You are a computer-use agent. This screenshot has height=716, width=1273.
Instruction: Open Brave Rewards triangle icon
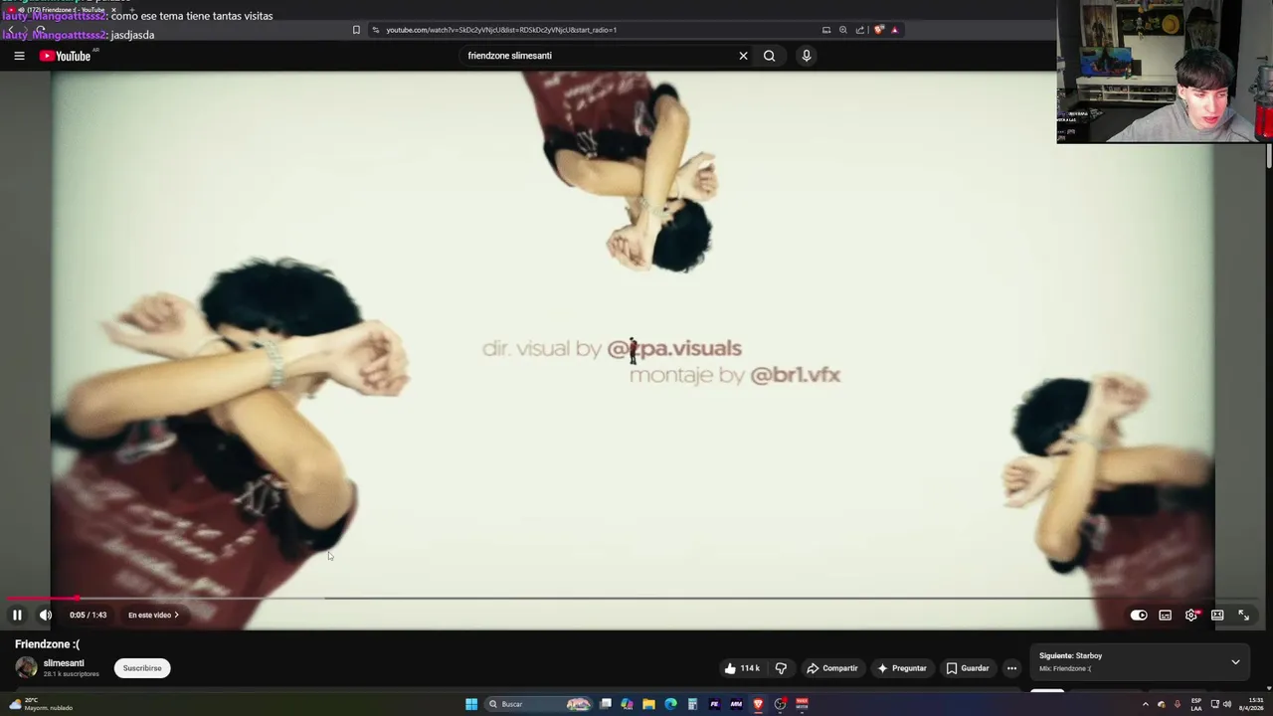pyautogui.click(x=894, y=30)
